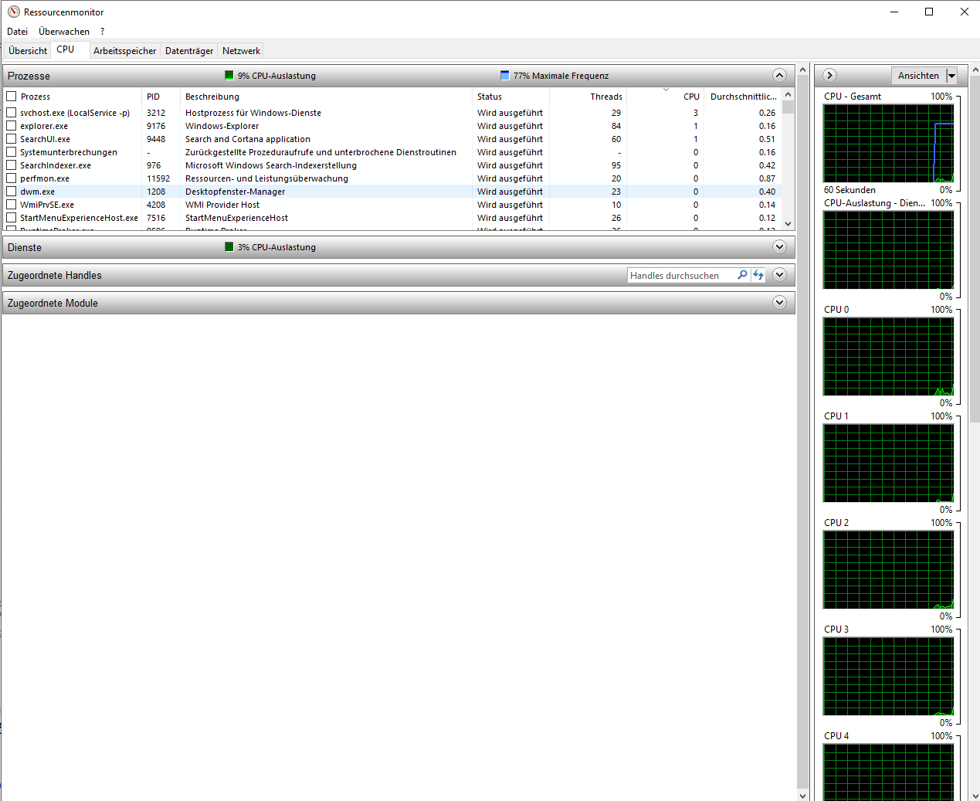Open the Datei menu

click(x=17, y=32)
